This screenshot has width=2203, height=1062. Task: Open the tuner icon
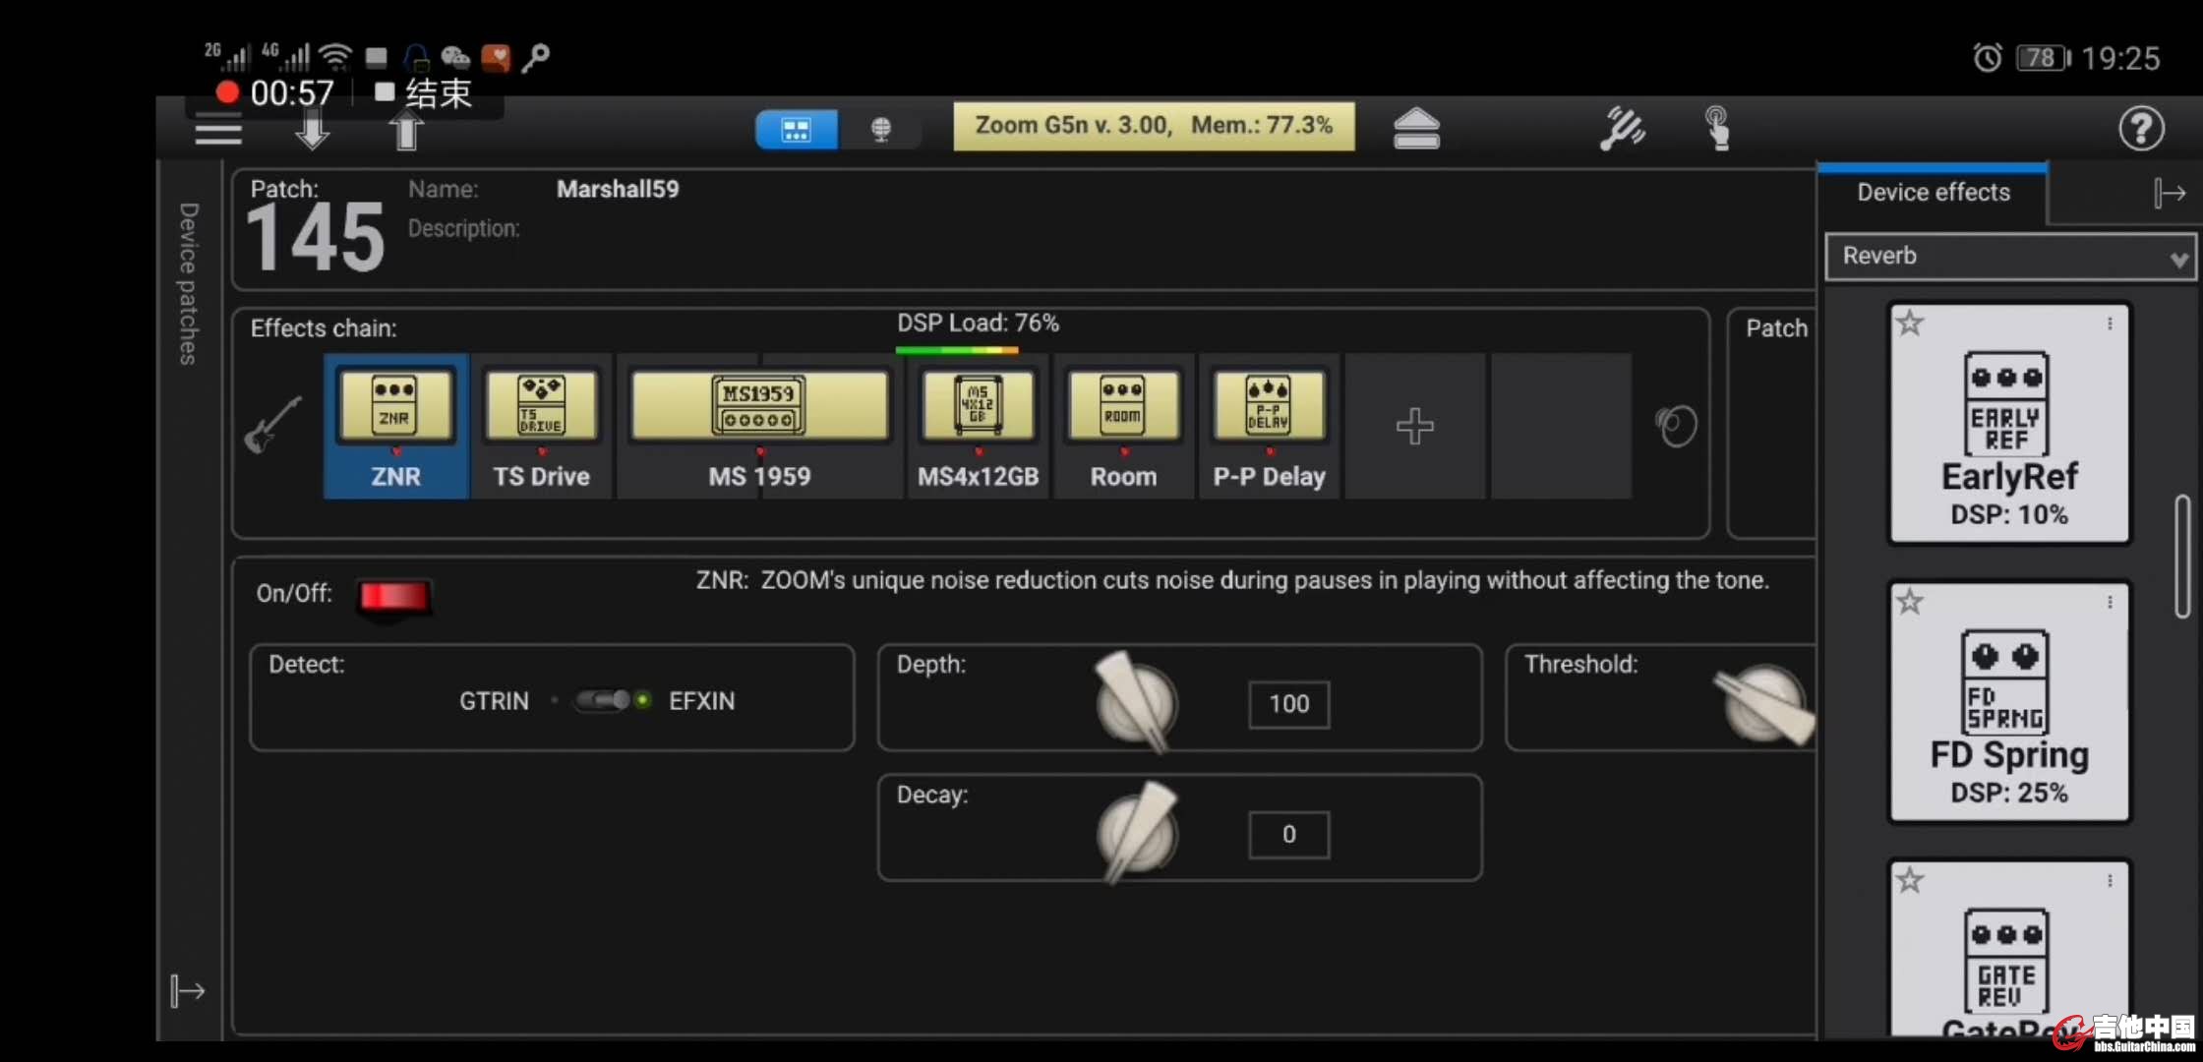coord(1622,129)
